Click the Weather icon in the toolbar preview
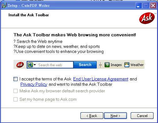Image resolution: width=158 pixels, height=123 pixels. [127, 65]
